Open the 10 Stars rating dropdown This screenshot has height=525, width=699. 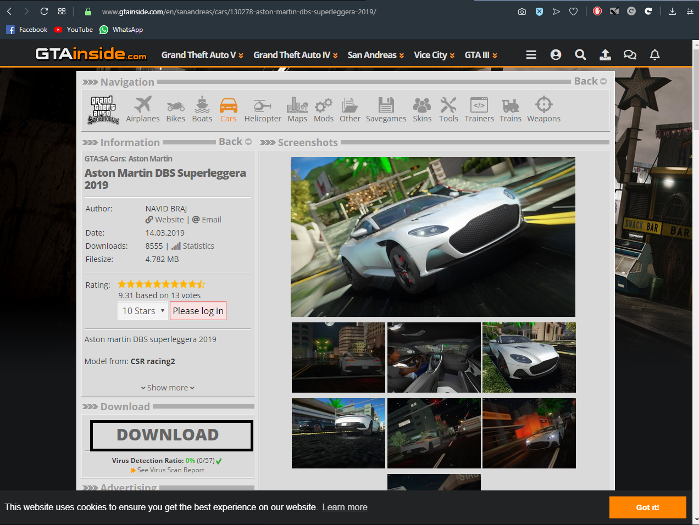143,311
